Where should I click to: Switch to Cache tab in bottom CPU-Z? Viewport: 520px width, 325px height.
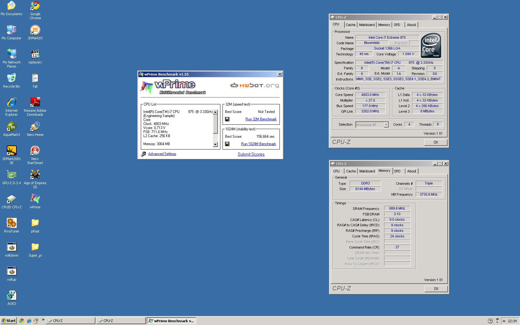point(351,171)
